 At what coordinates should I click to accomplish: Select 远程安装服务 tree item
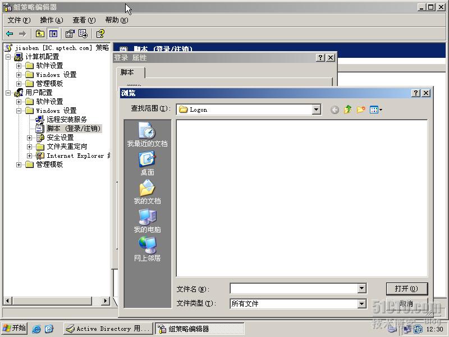coord(67,119)
